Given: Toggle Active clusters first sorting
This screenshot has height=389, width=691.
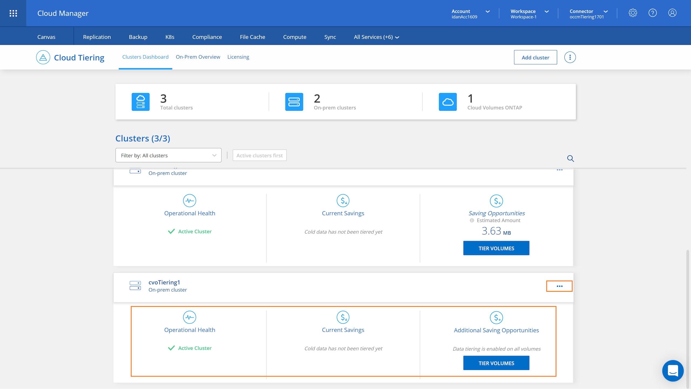Looking at the screenshot, I should [x=259, y=155].
